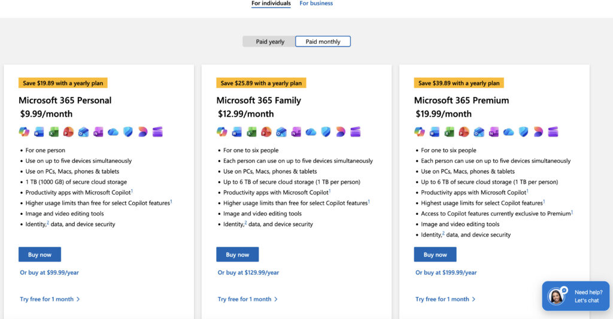Viewport: 613px width, 319px height.
Task: Click the Save $25.89 with a yearly plan badge
Action: pos(261,83)
